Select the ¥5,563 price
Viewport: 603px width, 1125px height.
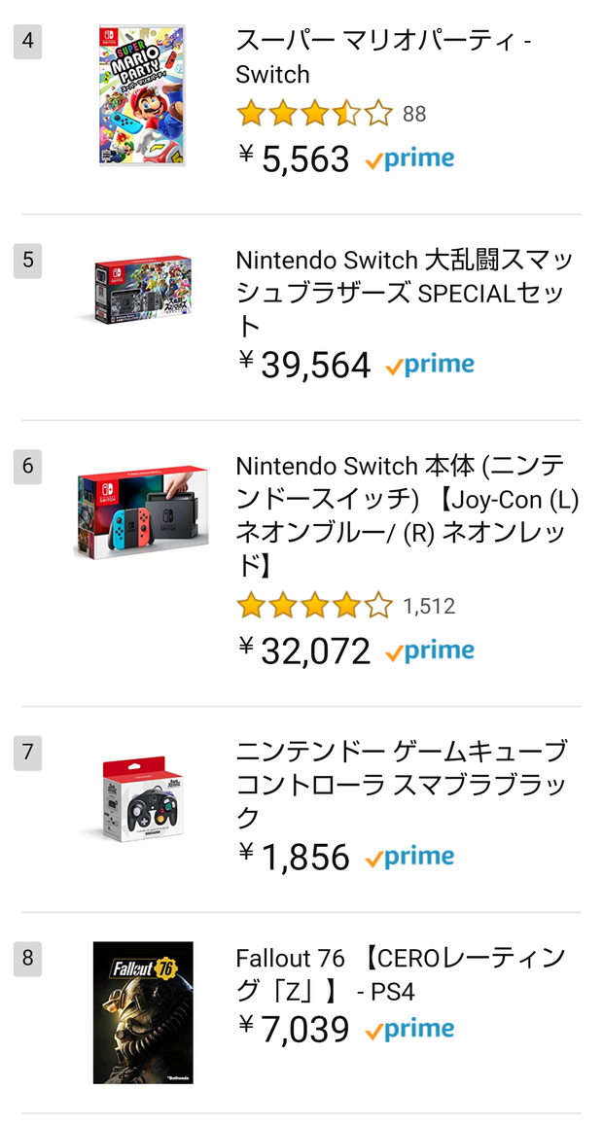pyautogui.click(x=295, y=158)
